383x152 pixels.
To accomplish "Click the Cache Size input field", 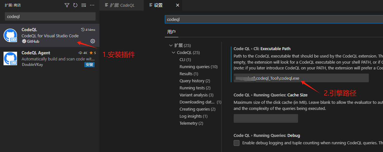I will pyautogui.click(x=266, y=118).
